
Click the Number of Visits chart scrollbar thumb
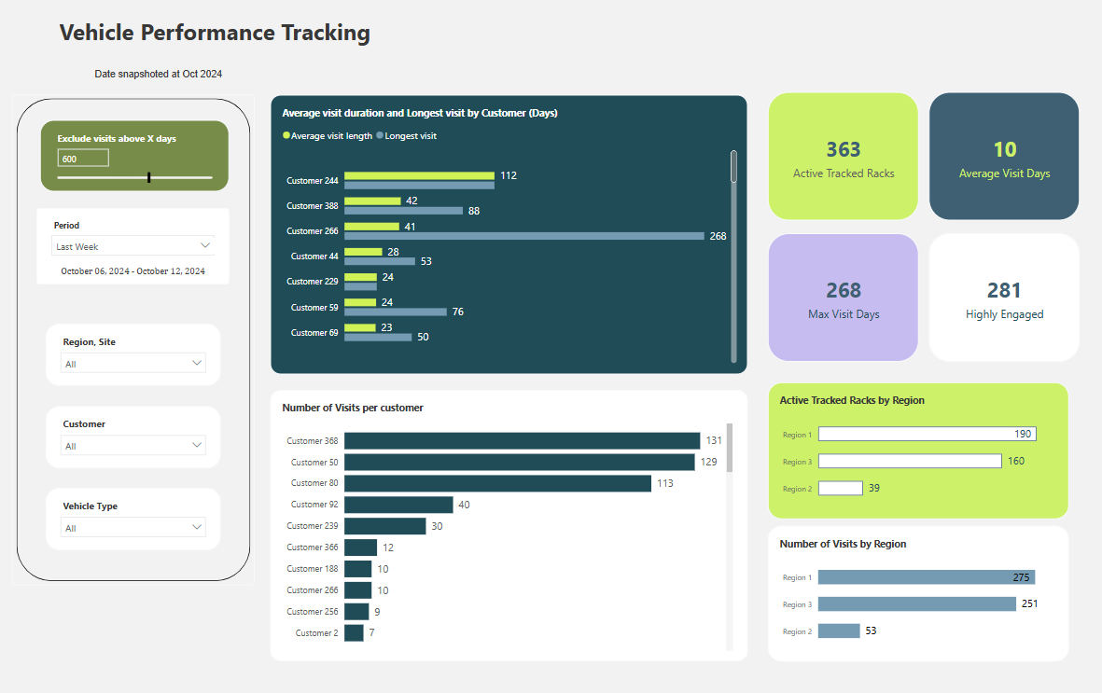730,447
